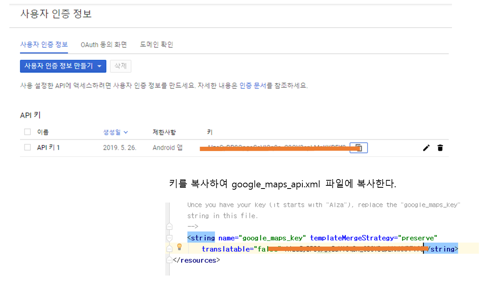Click the yellow lightbulb hint icon in editor
Viewport: 500px width, 281px height.
[x=180, y=247]
